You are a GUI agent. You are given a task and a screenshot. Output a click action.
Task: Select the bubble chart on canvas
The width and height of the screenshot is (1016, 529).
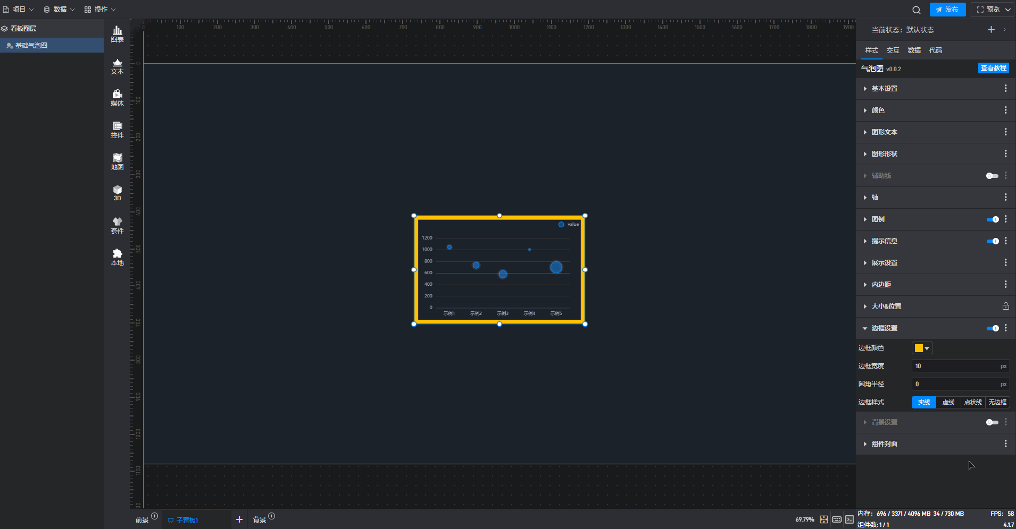click(x=499, y=270)
